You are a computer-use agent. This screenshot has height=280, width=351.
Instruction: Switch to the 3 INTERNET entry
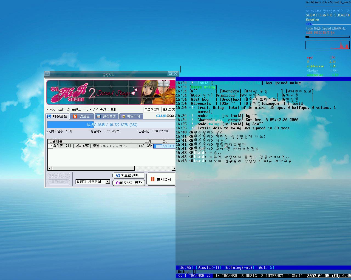[x=272, y=276]
